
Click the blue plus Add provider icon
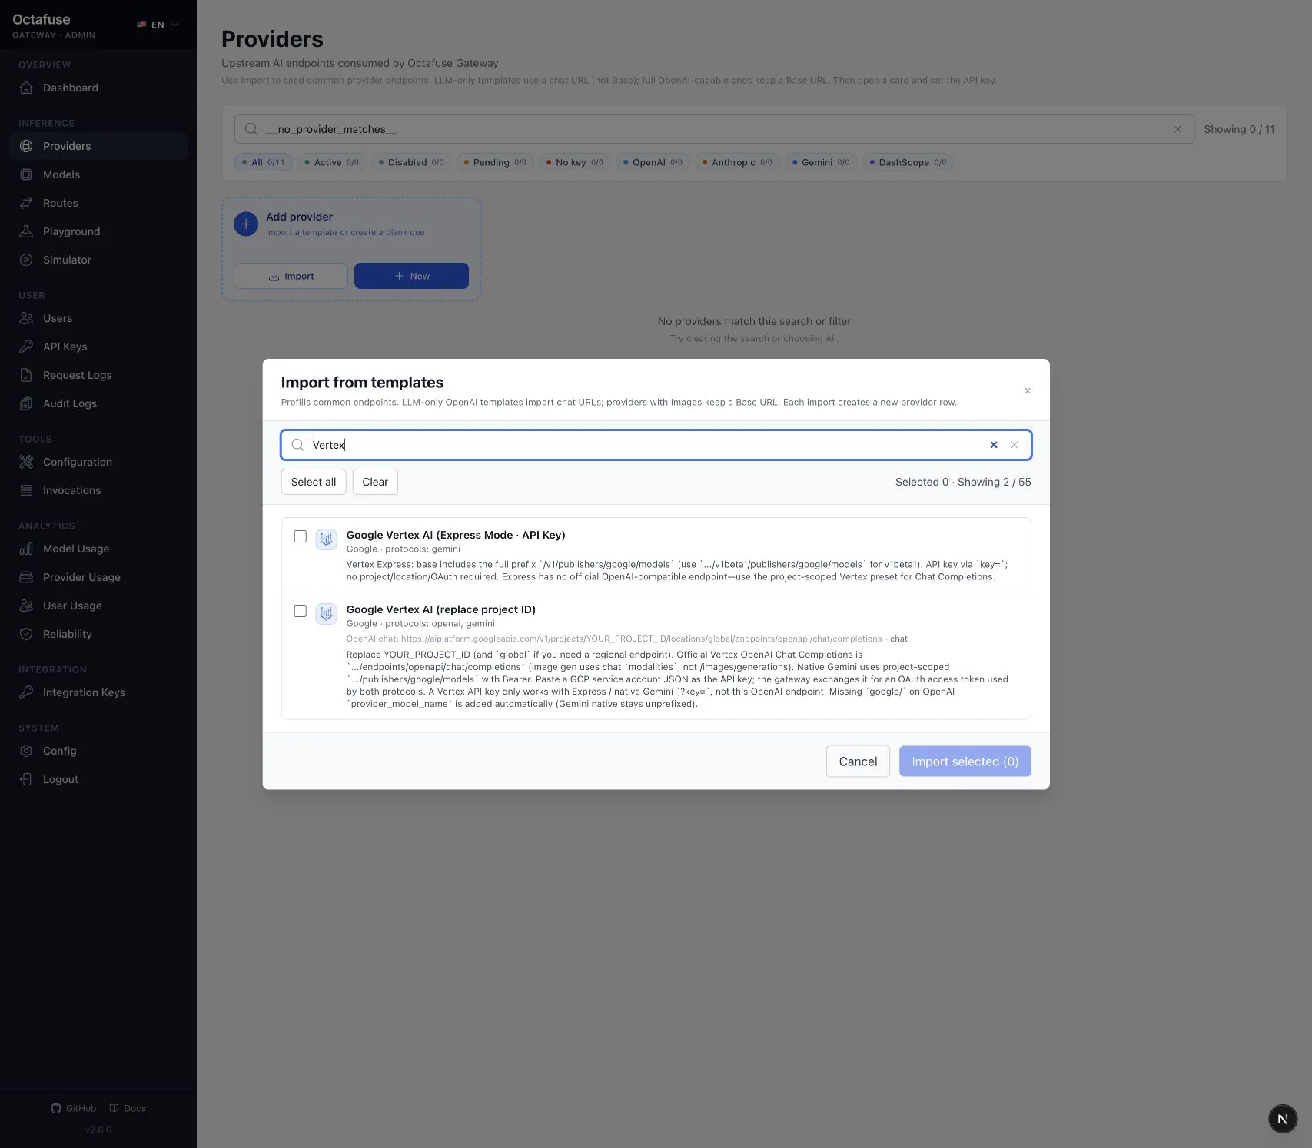246,224
